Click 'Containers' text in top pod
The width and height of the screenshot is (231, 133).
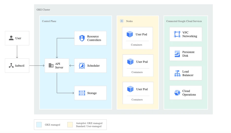coord(136,45)
